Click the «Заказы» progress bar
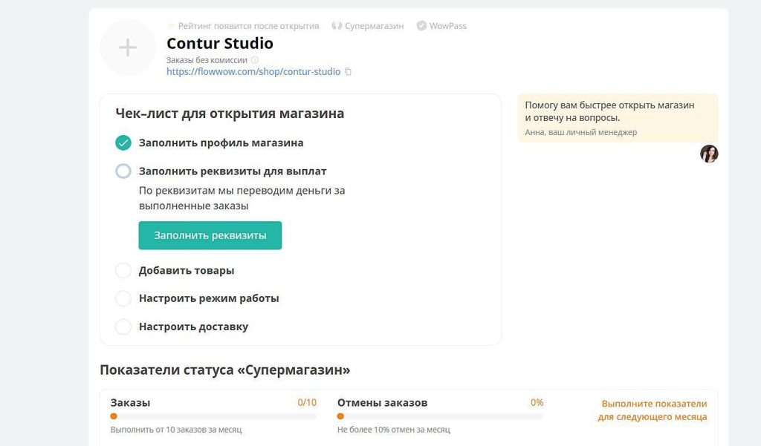The image size is (761, 446). [213, 415]
